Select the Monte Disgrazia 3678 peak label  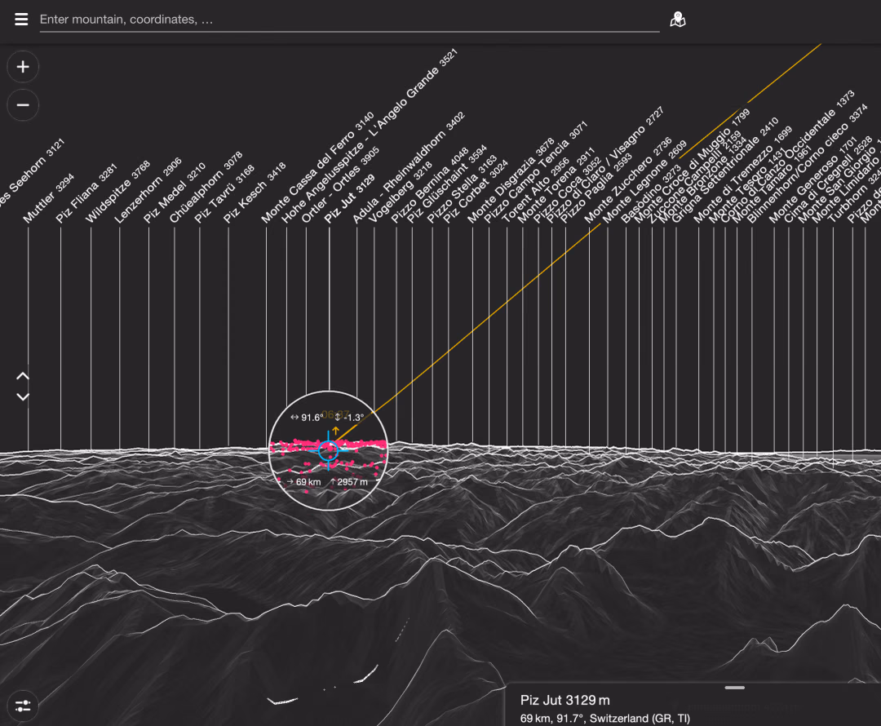(511, 179)
